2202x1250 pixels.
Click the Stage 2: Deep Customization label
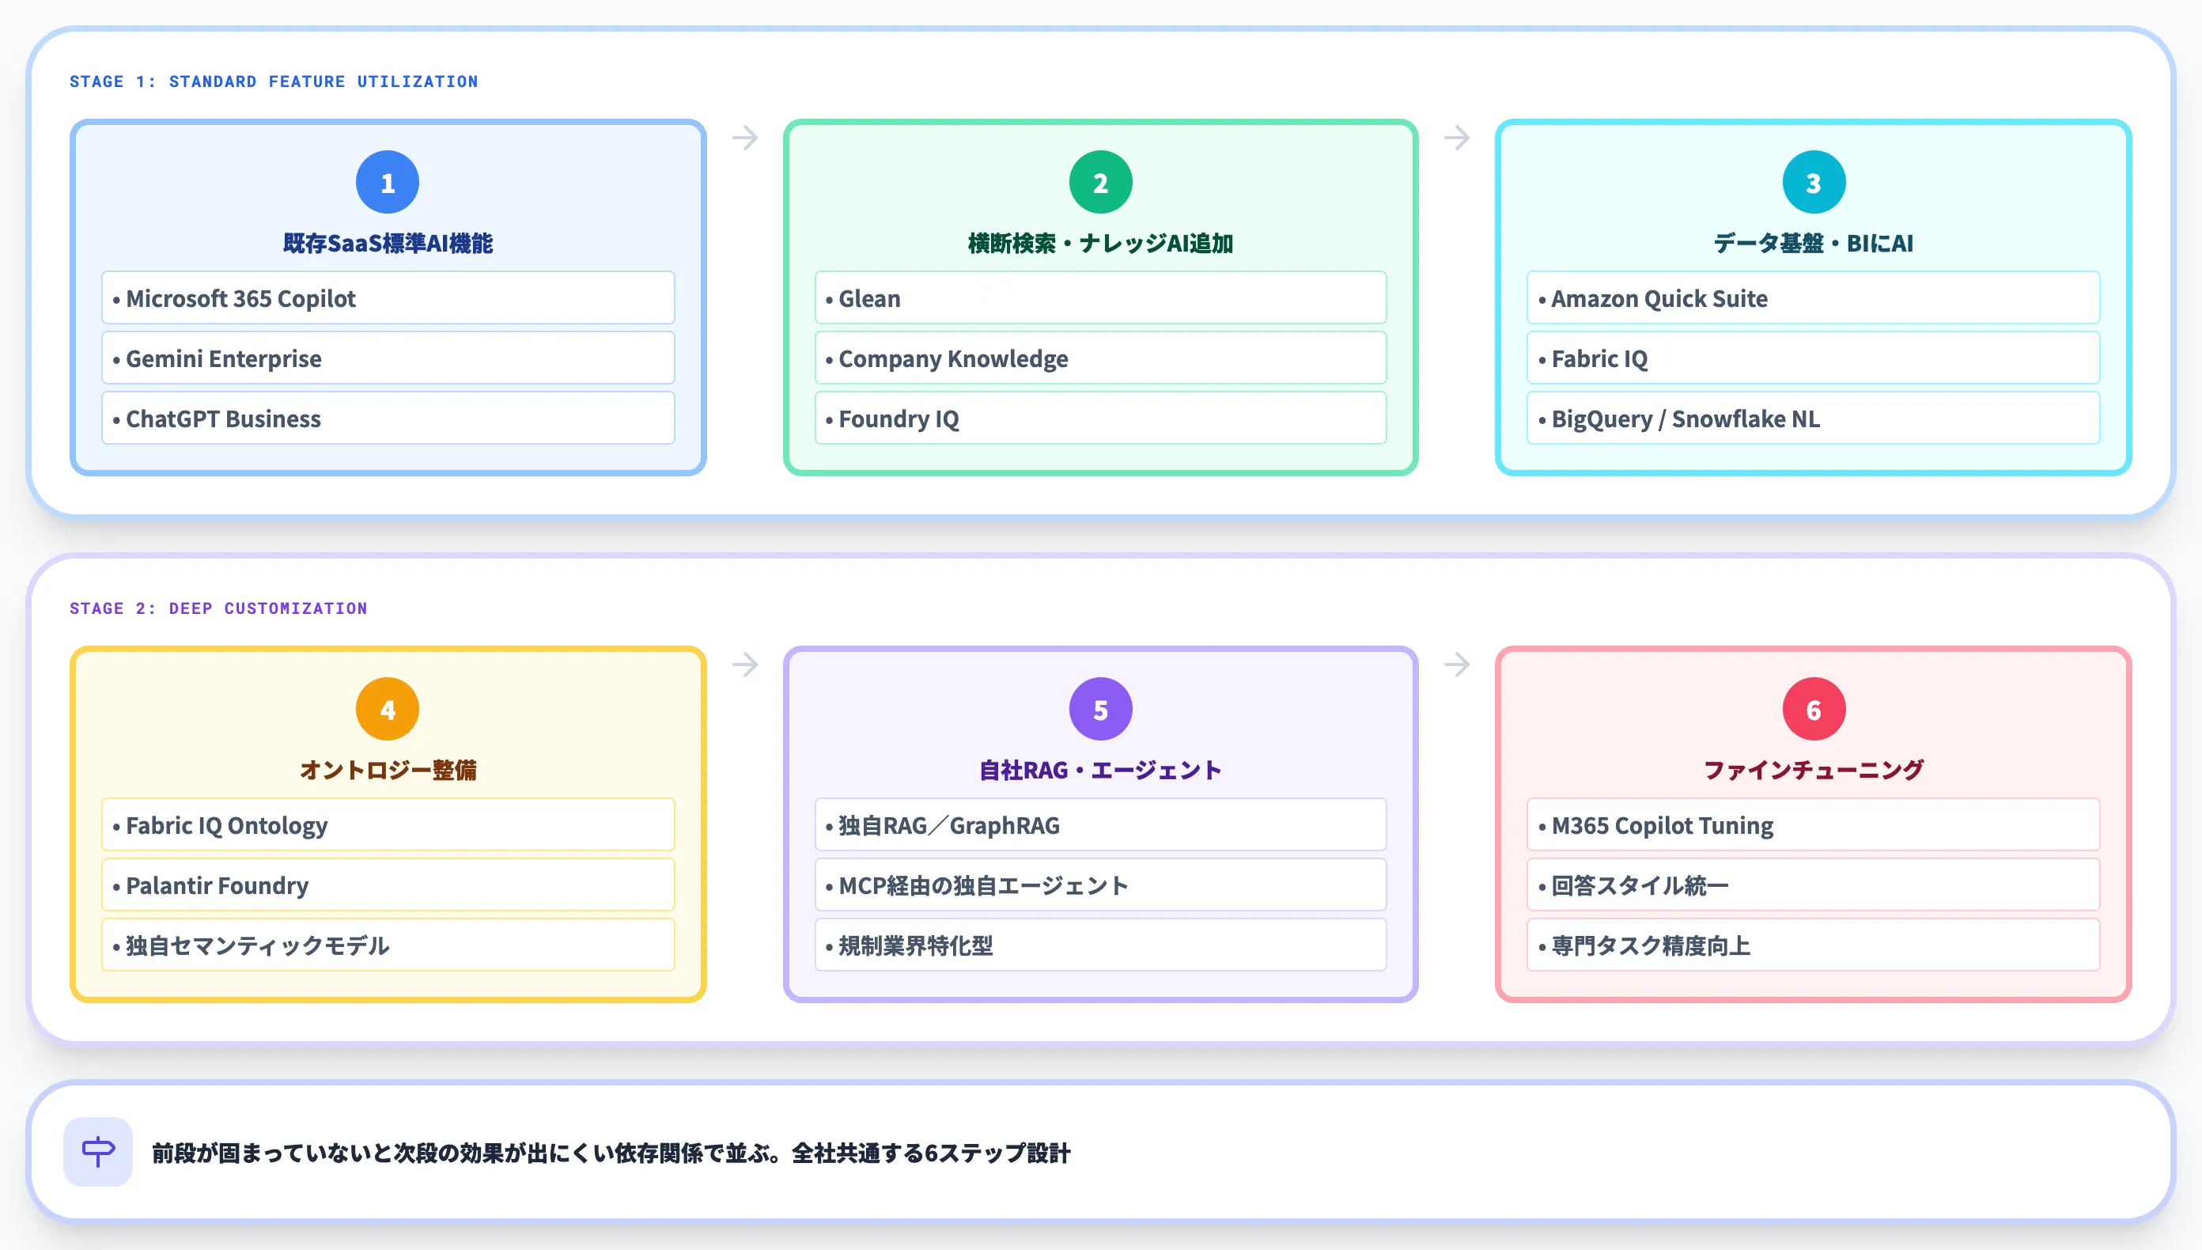(x=218, y=608)
